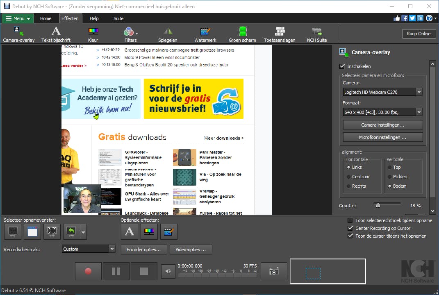Switch to the Home tab
Viewport: 439px width, 295px height.
pyautogui.click(x=46, y=18)
